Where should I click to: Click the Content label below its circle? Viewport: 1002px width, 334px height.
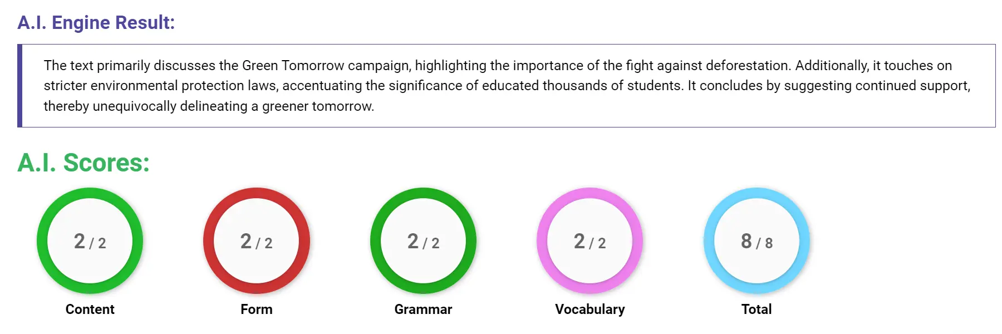coord(90,309)
